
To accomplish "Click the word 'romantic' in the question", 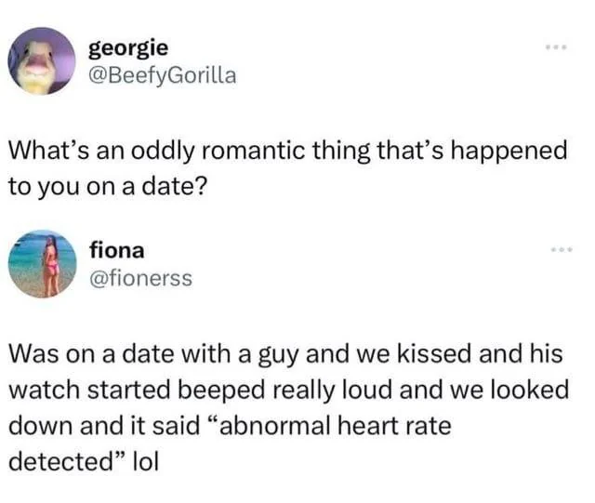I will click(253, 150).
